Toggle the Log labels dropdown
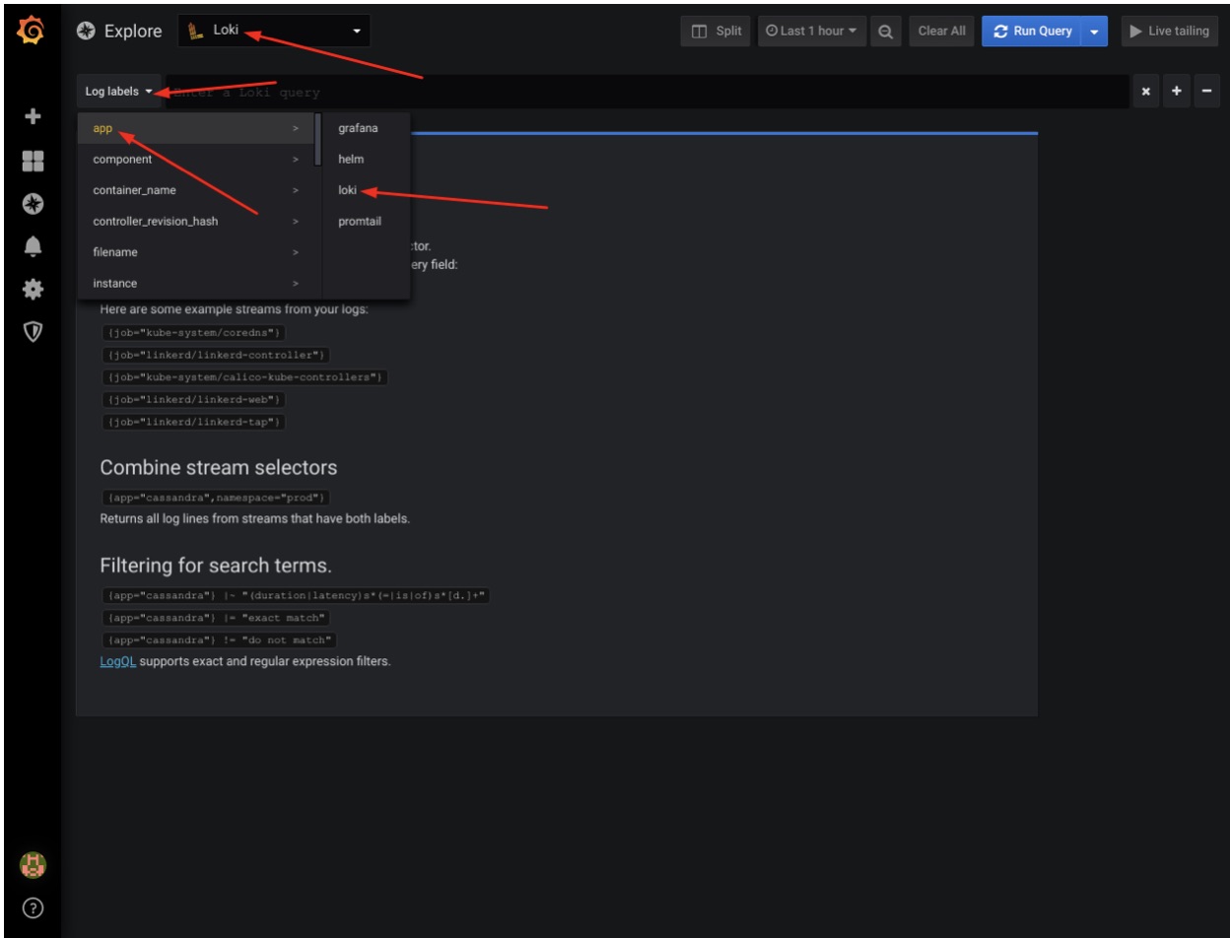The image size is (1230, 938). click(x=118, y=92)
